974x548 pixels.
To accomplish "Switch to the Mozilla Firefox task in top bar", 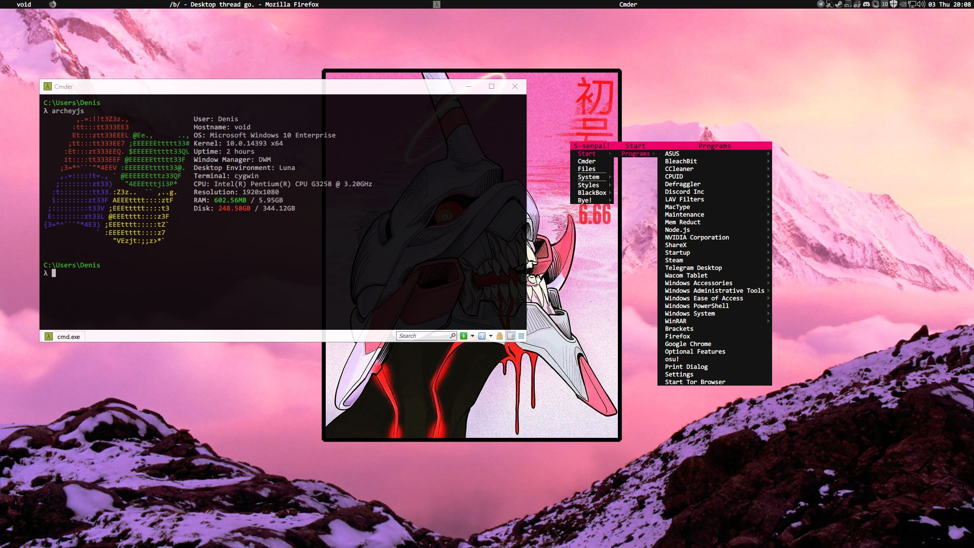I will click(244, 4).
